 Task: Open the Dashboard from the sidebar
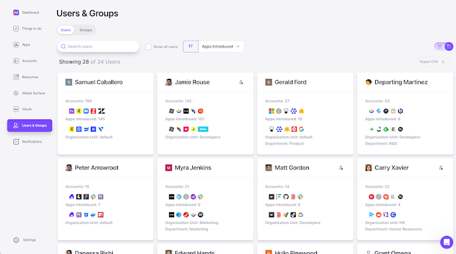tap(29, 13)
